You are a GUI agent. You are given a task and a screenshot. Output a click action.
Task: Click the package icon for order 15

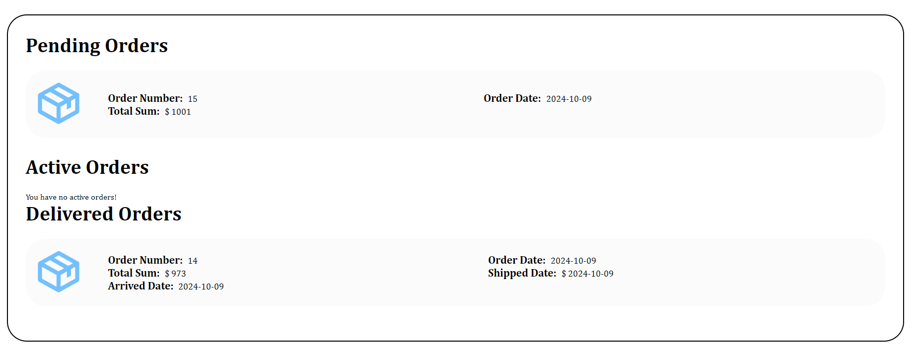click(59, 103)
